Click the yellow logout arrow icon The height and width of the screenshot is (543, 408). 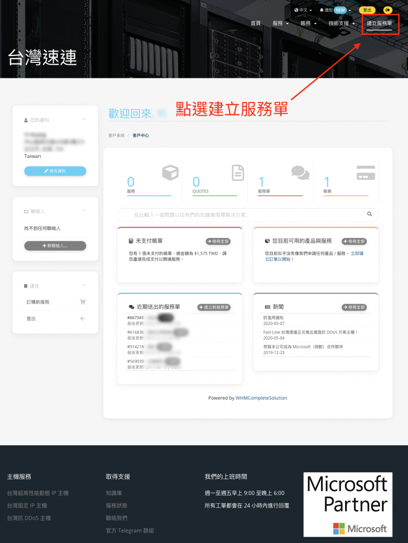coord(388,10)
